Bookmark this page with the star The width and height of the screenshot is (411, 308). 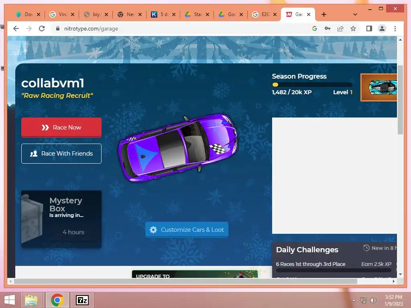tap(353, 28)
